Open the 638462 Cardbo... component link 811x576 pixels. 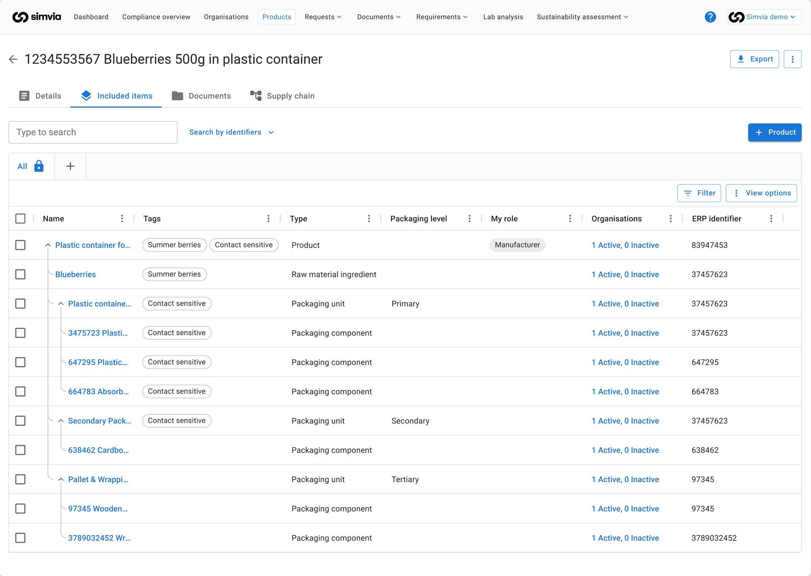98,450
